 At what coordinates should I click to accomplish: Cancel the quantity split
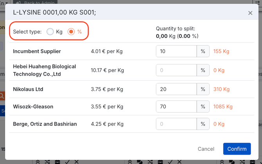tap(206, 149)
